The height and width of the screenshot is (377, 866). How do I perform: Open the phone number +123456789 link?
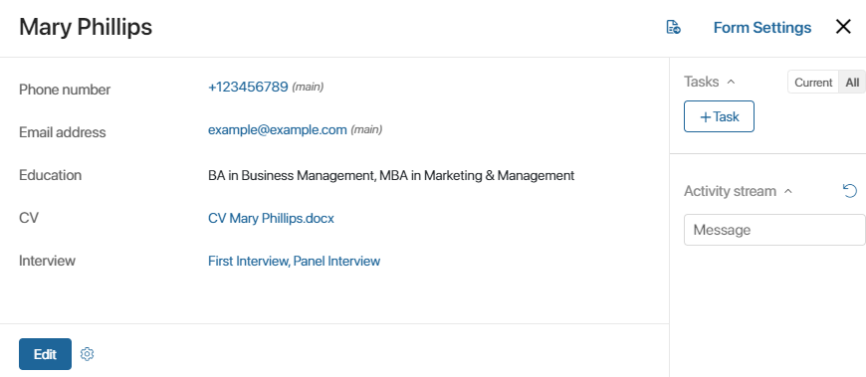[248, 87]
